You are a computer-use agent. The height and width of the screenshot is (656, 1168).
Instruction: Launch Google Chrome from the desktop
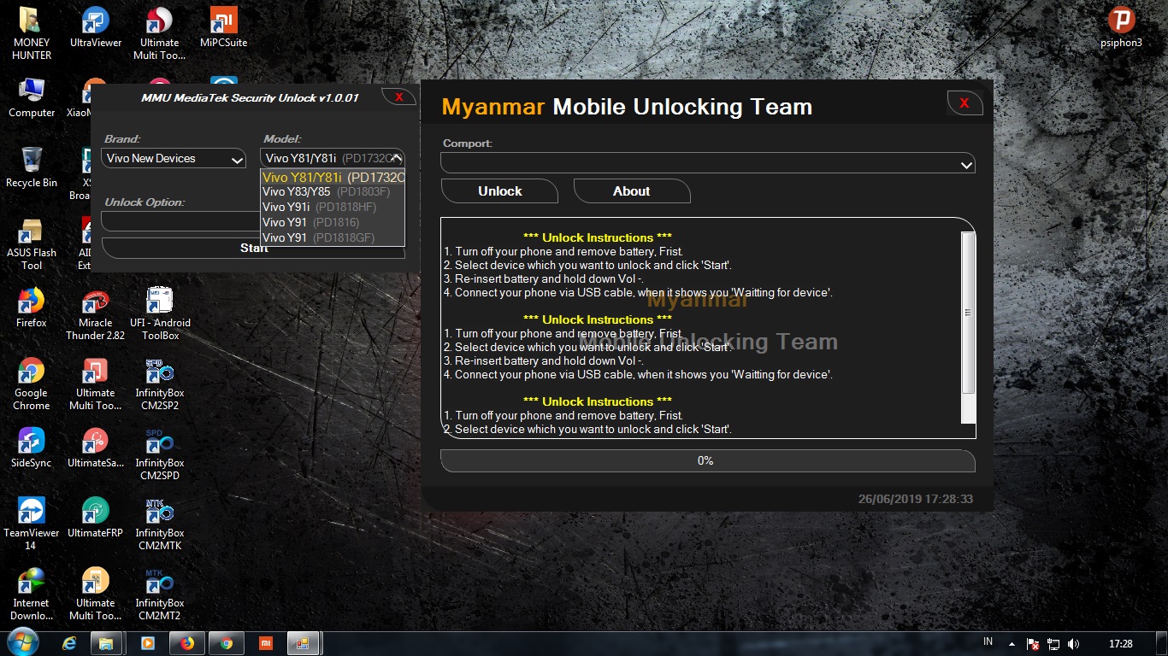(32, 385)
